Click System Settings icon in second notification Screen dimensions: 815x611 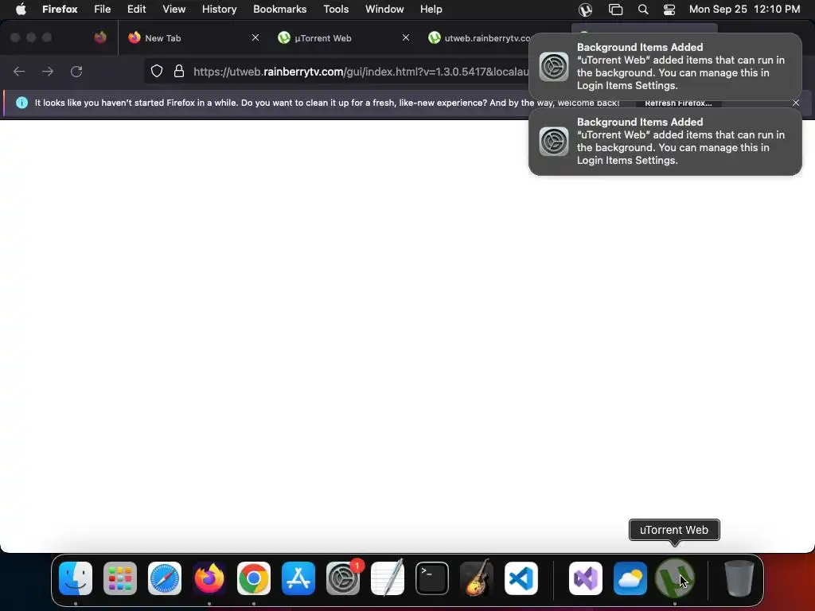click(x=554, y=142)
